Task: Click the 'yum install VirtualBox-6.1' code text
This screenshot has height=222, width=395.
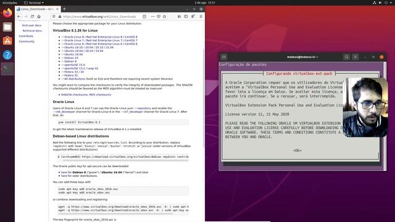Action: tap(80, 122)
